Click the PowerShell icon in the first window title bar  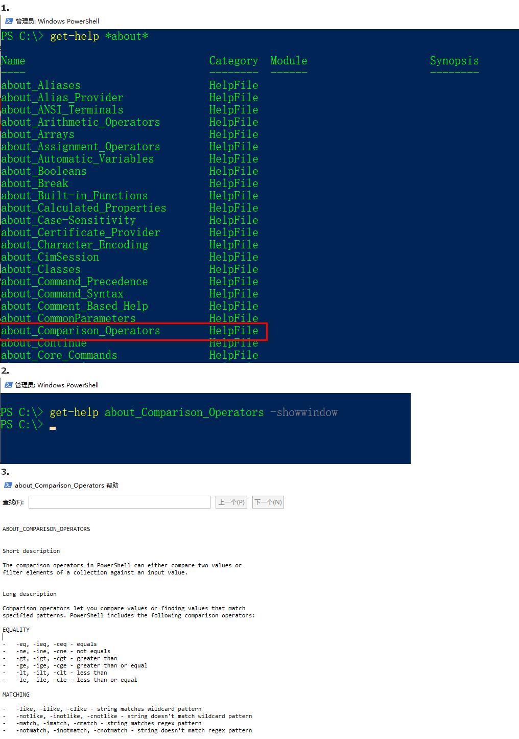pyautogui.click(x=9, y=21)
